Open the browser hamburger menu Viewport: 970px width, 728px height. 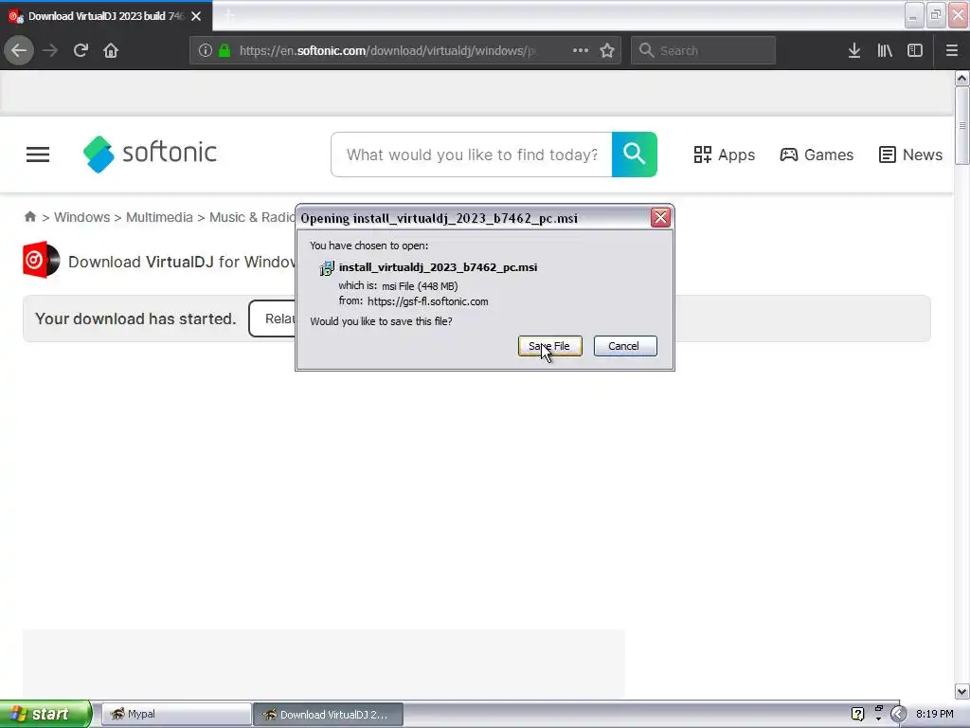tap(951, 50)
